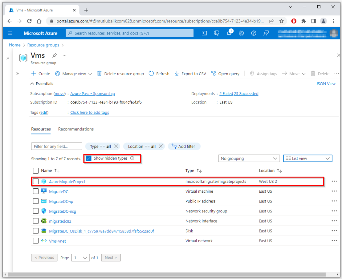Expand the resource group menu chevron beside Create
The height and width of the screenshot is (279, 342).
click(18, 74)
